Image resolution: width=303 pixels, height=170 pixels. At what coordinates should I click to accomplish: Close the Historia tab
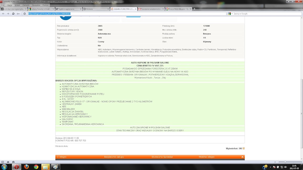108,9
